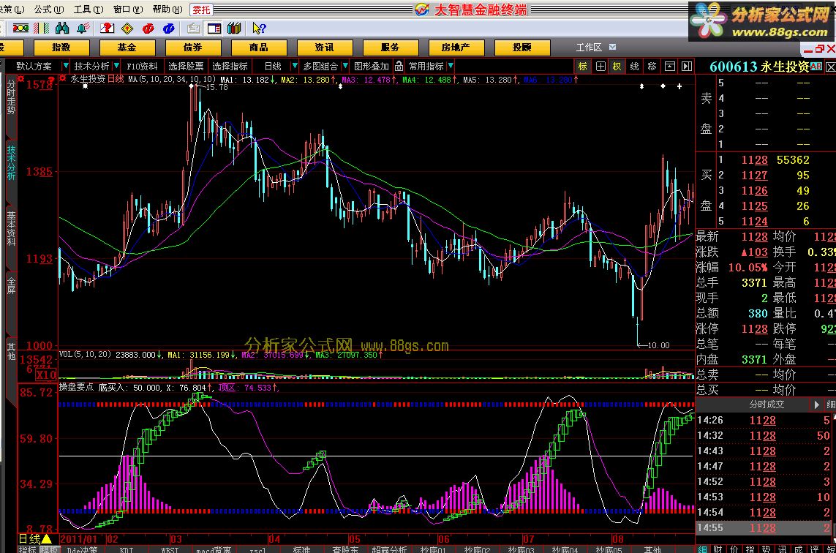Click the X box icon beside stock name
This screenshot has width=836, height=553.
point(830,67)
